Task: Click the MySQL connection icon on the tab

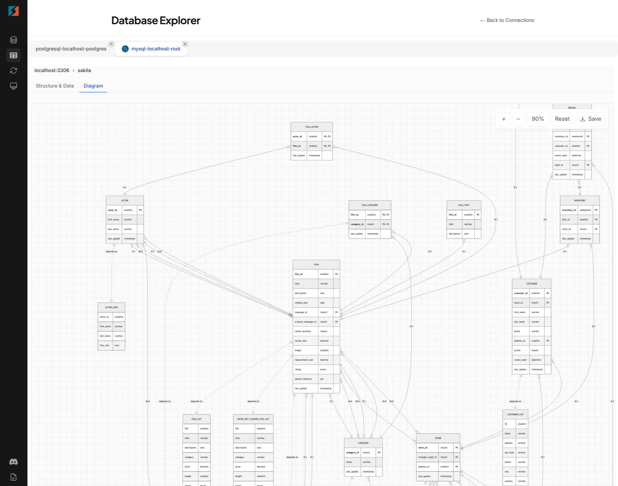Action: click(125, 49)
